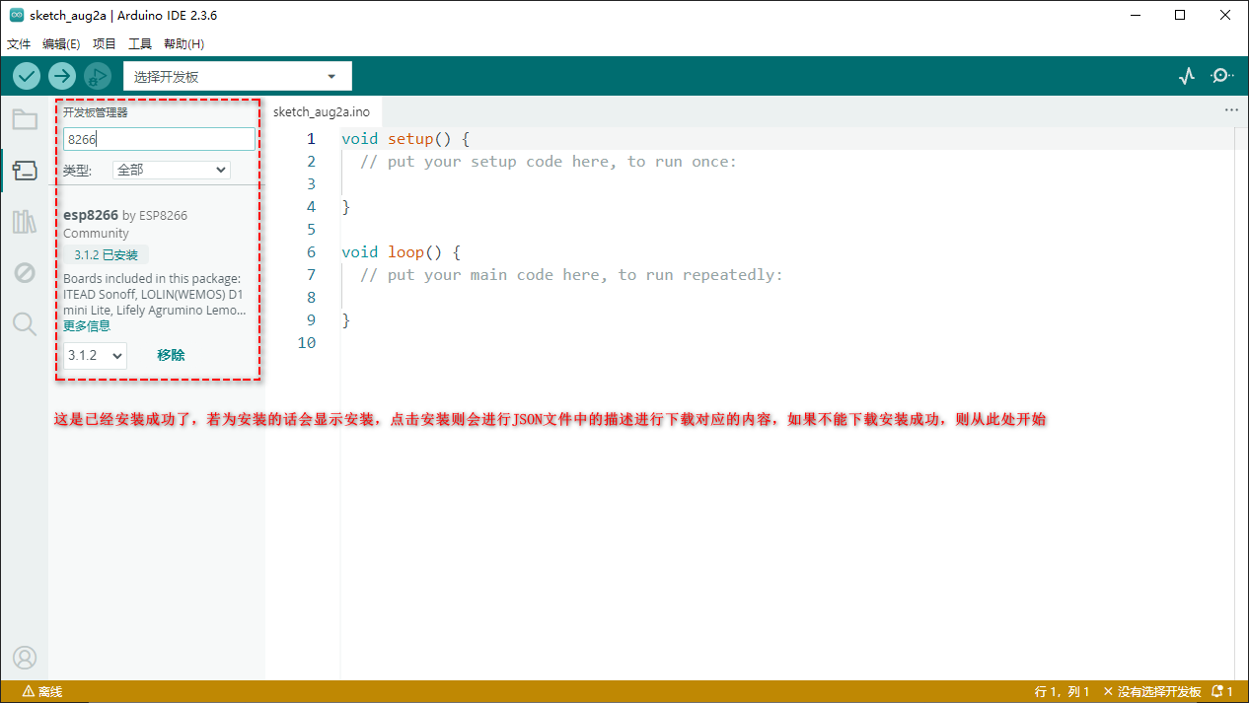Viewport: 1249px width, 703px height.
Task: Open the account profile icon
Action: click(25, 658)
